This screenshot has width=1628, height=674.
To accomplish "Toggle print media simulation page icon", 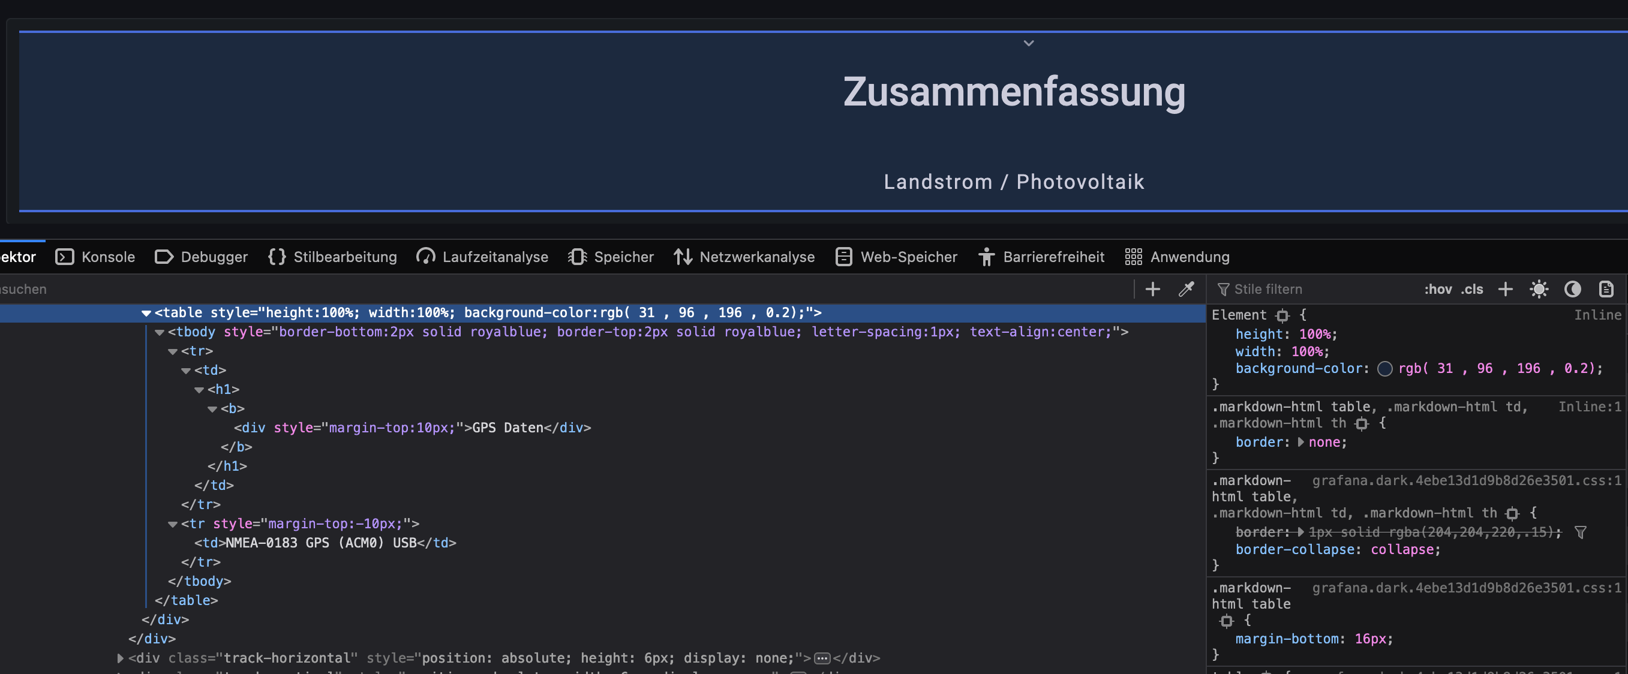I will coord(1606,289).
